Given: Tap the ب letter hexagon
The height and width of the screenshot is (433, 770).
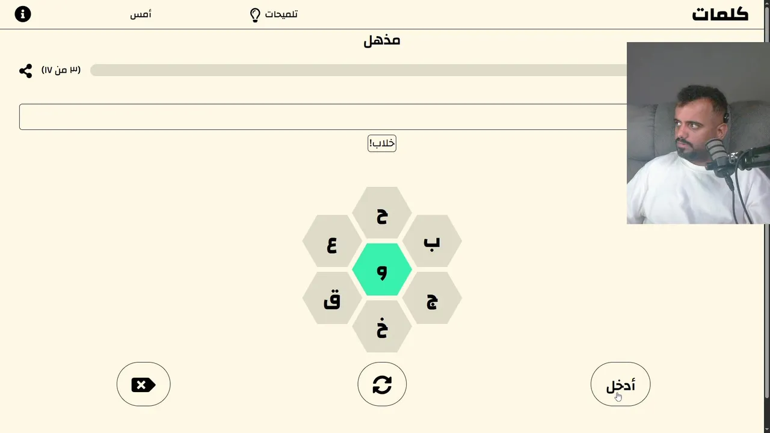Looking at the screenshot, I should [431, 242].
